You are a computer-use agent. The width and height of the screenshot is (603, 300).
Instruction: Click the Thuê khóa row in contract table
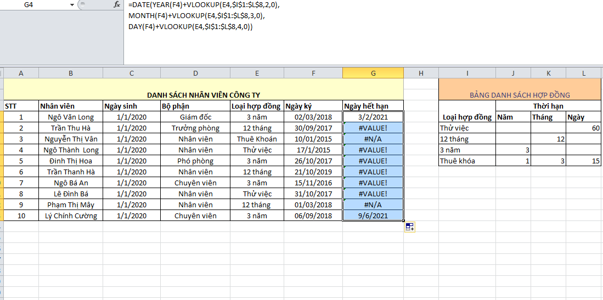(467, 161)
